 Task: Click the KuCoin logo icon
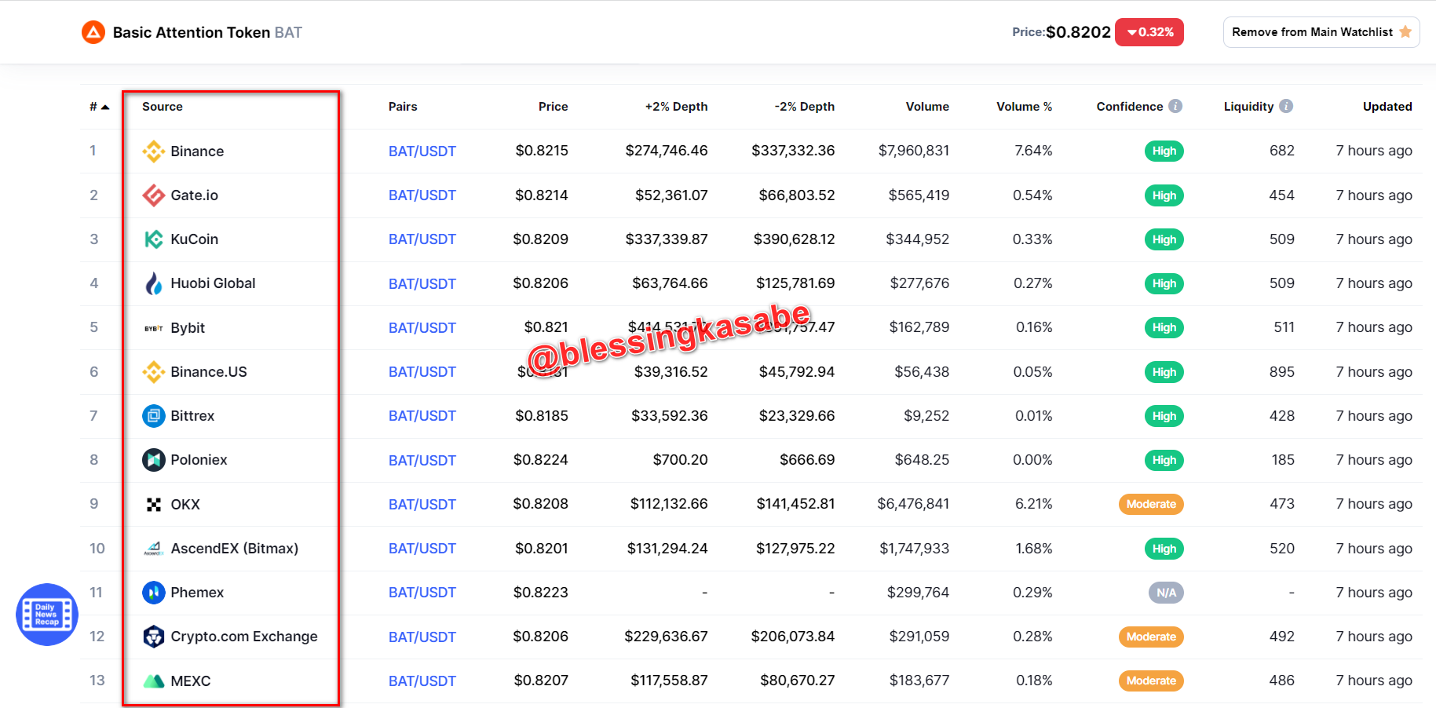coord(154,239)
